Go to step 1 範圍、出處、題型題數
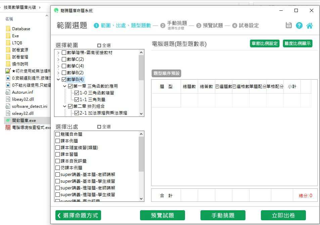 click(x=122, y=25)
